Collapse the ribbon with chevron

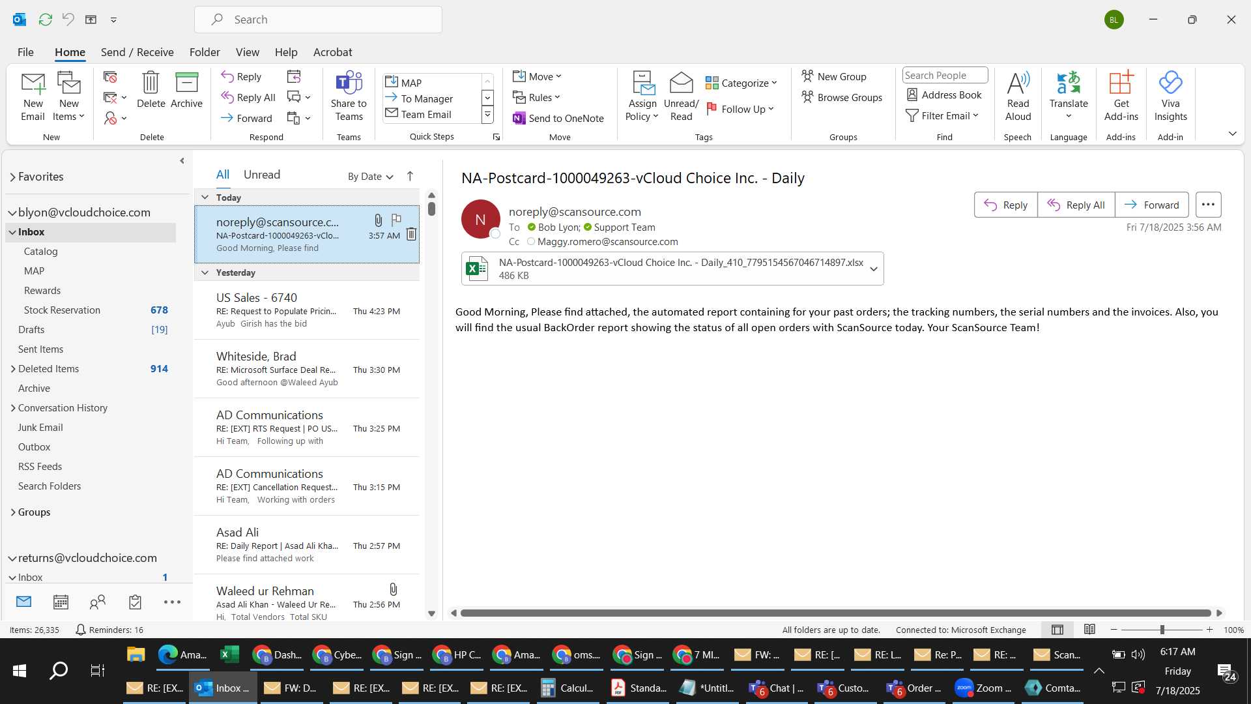(1232, 134)
